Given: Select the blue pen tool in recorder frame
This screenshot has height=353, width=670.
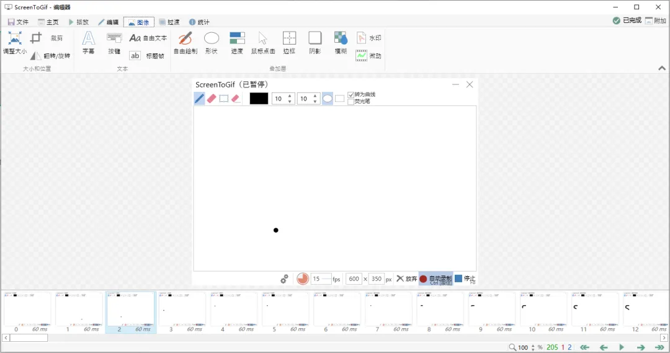Looking at the screenshot, I should 199,99.
